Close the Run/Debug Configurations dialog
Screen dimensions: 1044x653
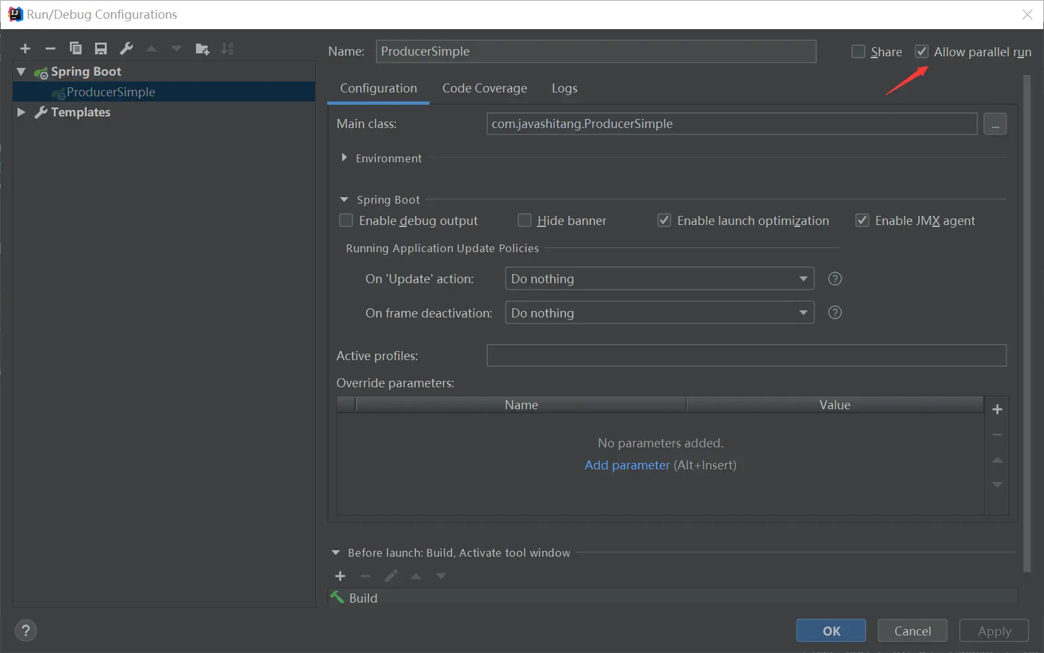pyautogui.click(x=1027, y=14)
